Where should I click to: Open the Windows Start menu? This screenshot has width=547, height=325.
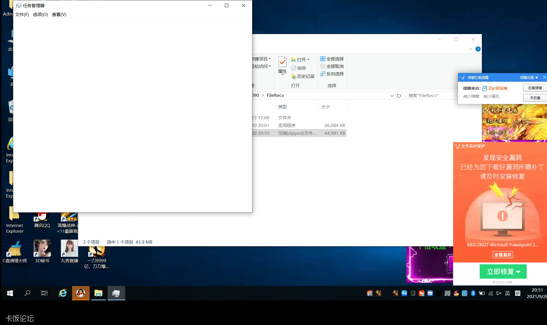click(x=10, y=293)
